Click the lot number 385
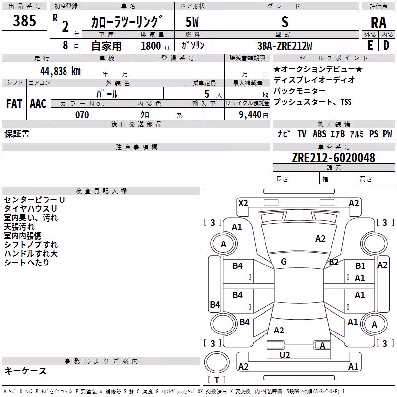Viewport: 397px width, 397px height. pyautogui.click(x=24, y=21)
